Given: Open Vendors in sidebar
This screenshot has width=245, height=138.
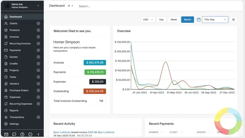Looking at the screenshot, I should pos(14,84).
